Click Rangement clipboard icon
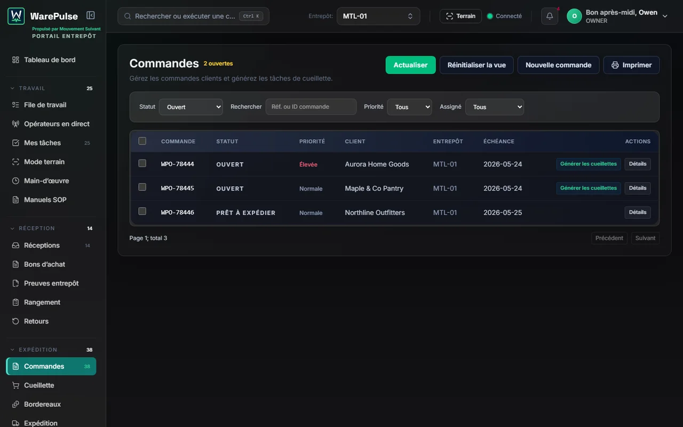This screenshot has height=427, width=683. 15,302
